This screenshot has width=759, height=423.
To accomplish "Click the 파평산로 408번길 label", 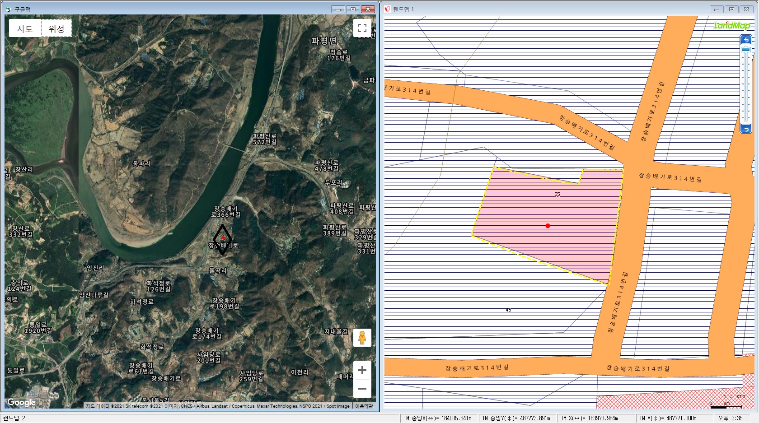I will pyautogui.click(x=342, y=209).
